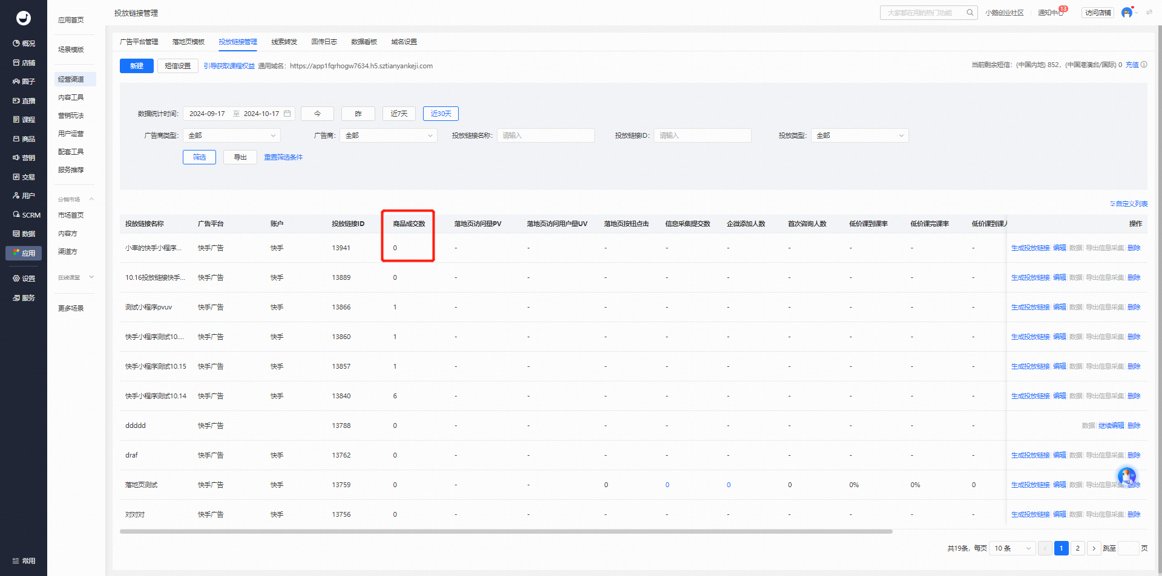Click 导出 export button
1162x576 pixels.
(x=240, y=157)
